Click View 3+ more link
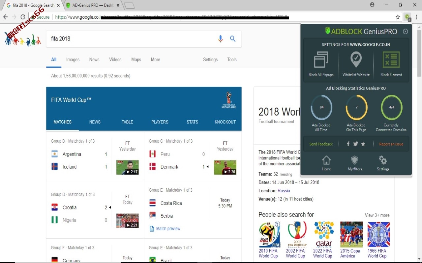The image size is (422, 263). click(x=377, y=215)
